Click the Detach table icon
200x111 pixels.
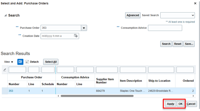point(27,62)
